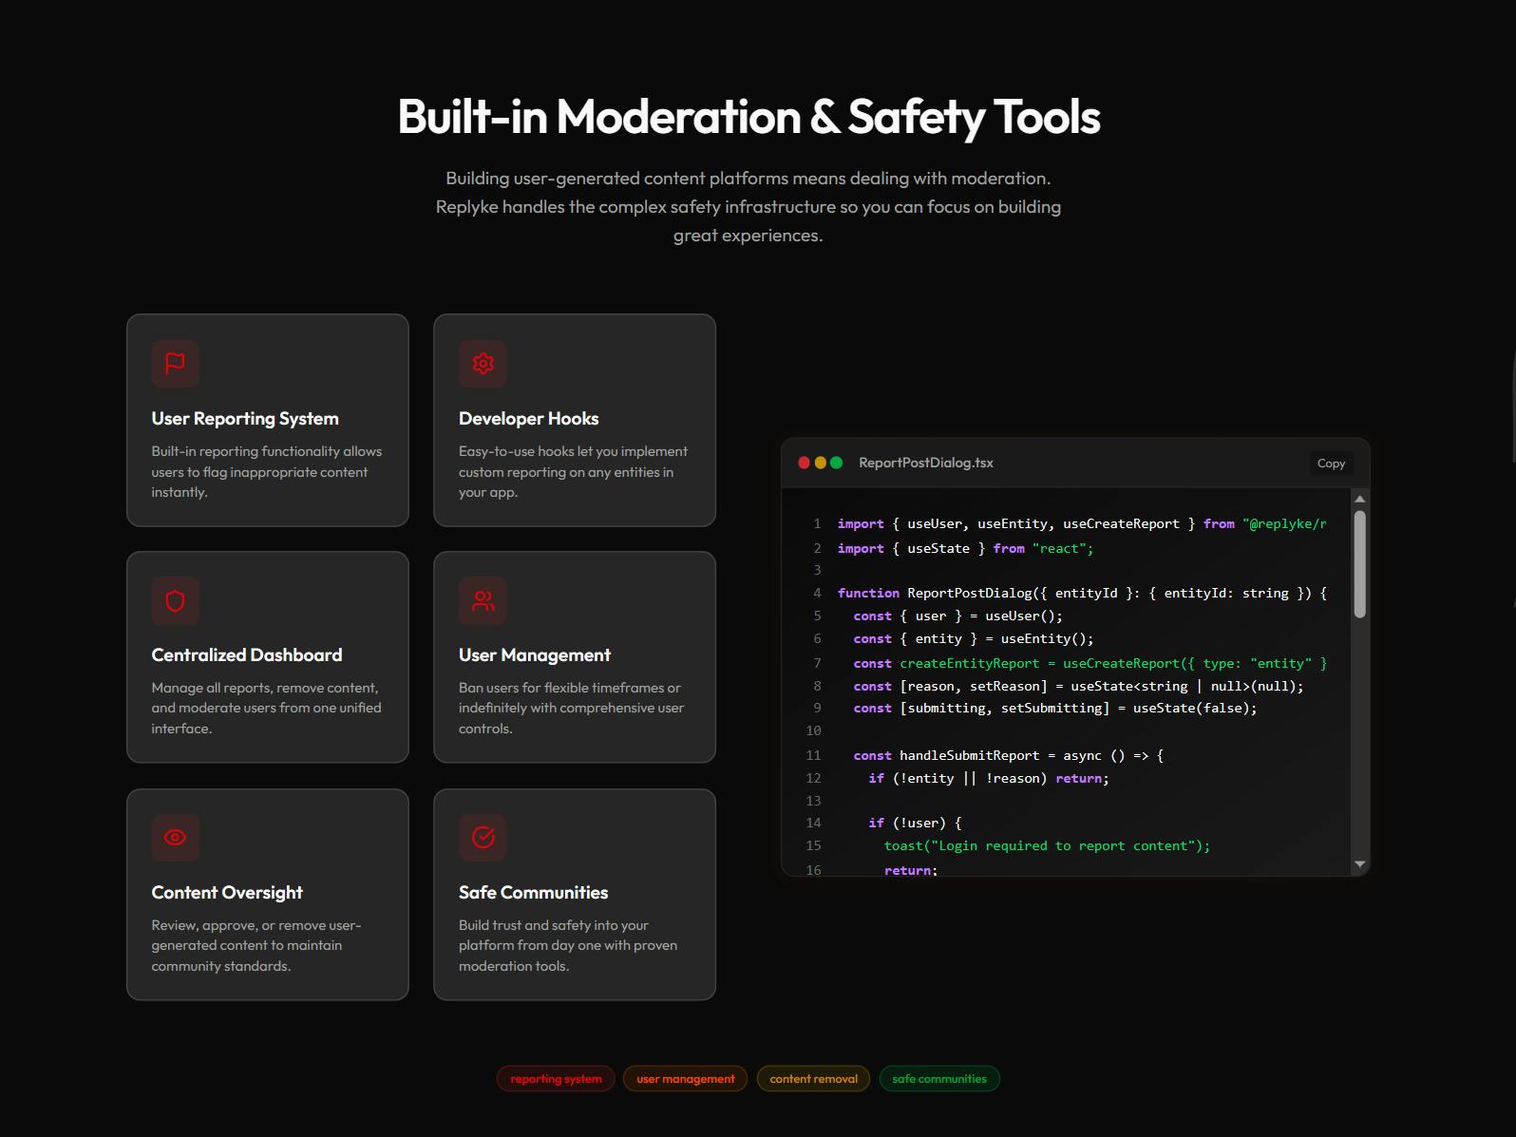The width and height of the screenshot is (1516, 1137).
Task: Click the check-circle icon above Safe Communities
Action: 483,837
